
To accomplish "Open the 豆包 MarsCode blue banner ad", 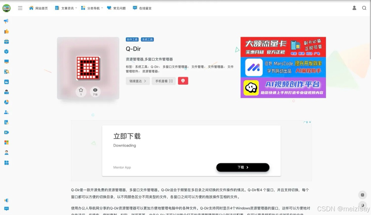I will (x=283, y=67).
